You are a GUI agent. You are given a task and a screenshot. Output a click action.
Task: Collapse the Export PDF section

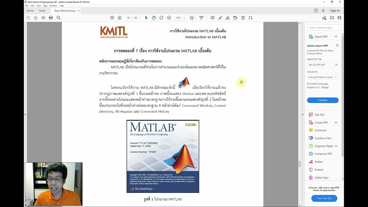(336, 37)
